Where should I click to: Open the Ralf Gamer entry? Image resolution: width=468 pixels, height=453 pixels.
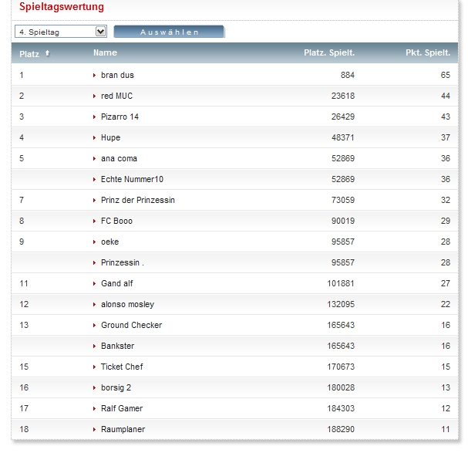[122, 409]
